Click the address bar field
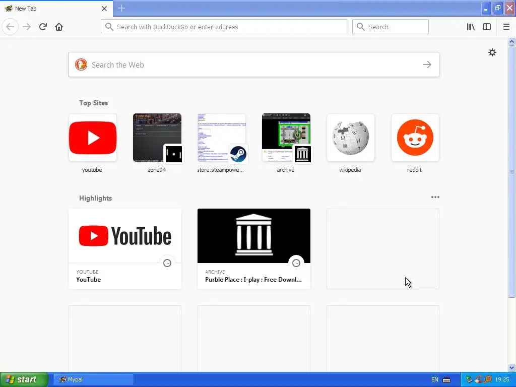 click(224, 27)
